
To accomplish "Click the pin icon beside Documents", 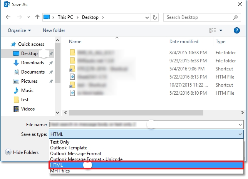I will tap(51, 72).
